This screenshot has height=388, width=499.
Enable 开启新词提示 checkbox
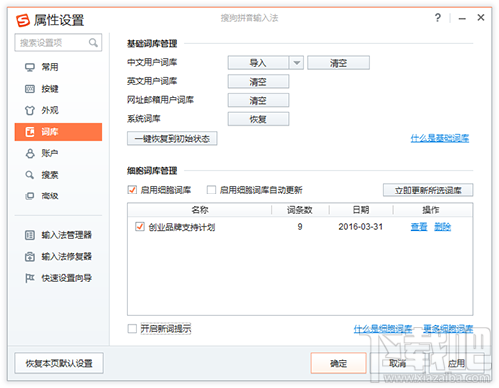coord(132,329)
